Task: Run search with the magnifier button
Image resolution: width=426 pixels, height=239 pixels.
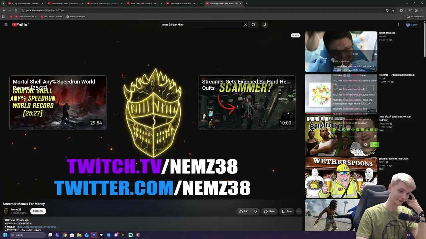Action: pos(253,25)
